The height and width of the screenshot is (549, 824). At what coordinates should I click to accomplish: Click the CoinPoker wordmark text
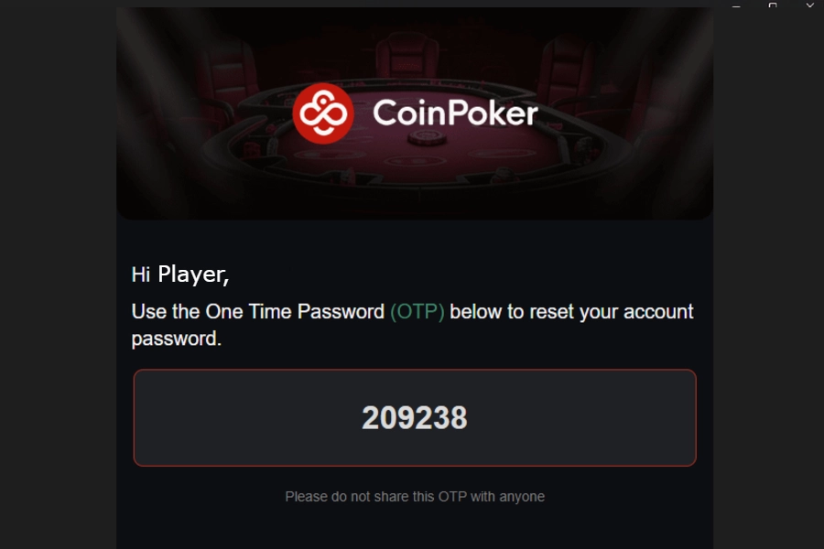pyautogui.click(x=455, y=113)
